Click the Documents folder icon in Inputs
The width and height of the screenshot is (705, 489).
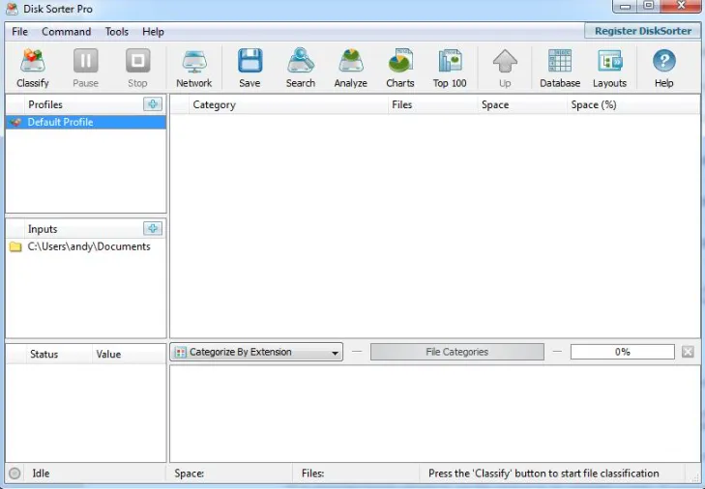pos(15,246)
